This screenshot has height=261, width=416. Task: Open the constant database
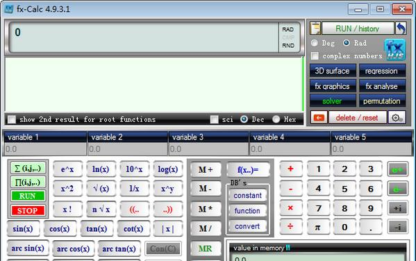coord(247,196)
